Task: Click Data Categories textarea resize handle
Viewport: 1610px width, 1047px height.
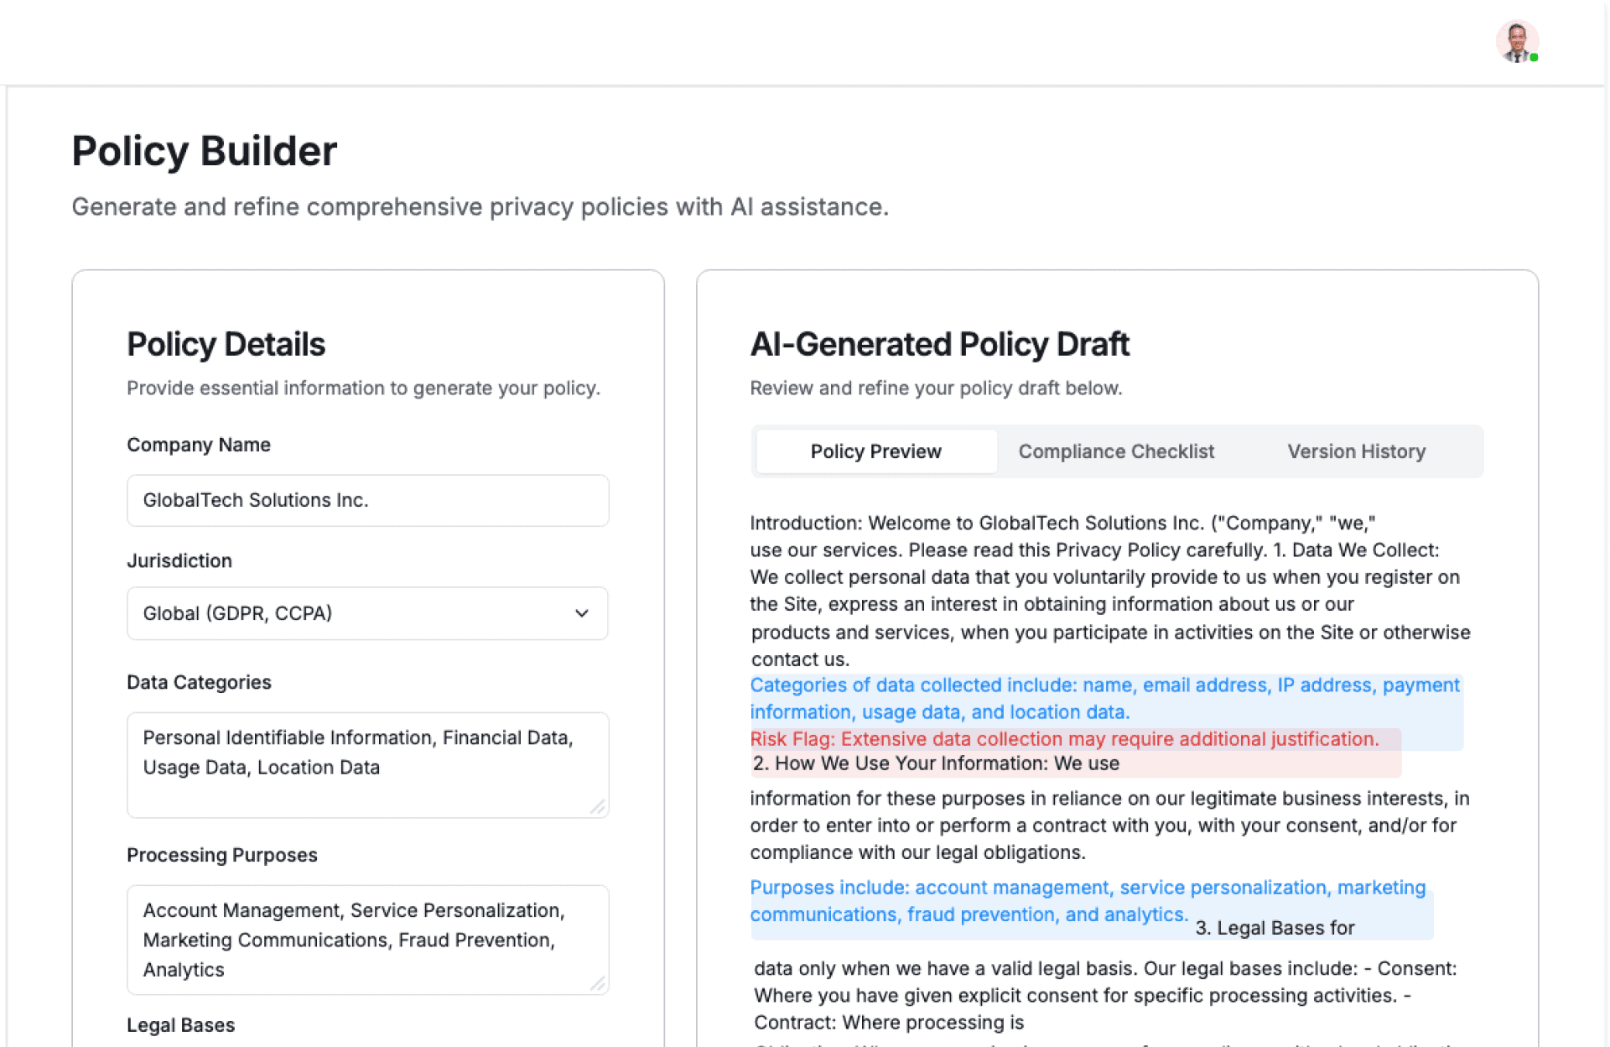Action: point(597,807)
